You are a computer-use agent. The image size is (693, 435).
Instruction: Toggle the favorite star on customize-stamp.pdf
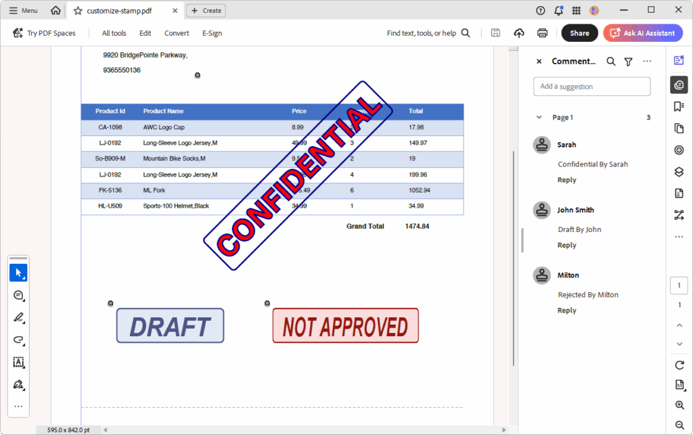click(79, 10)
